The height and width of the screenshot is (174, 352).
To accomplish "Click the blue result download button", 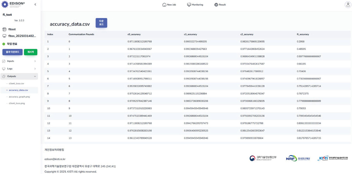I will [x=12, y=52].
